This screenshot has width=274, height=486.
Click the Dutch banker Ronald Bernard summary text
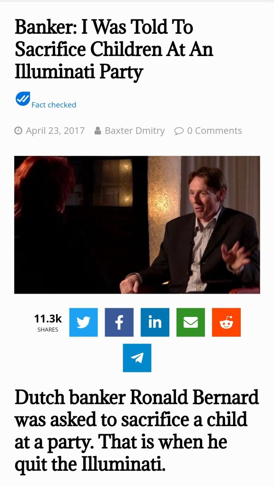[x=137, y=430]
